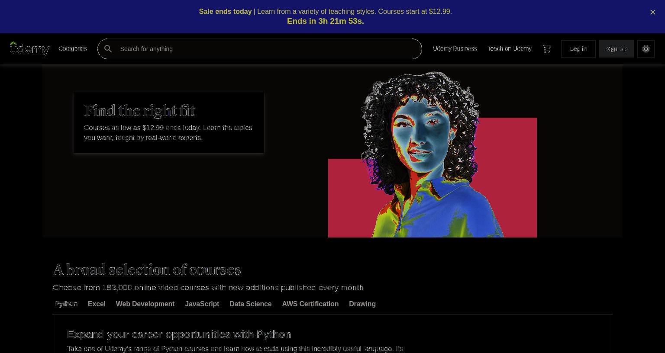The image size is (665, 353).
Task: Open the shopping cart icon
Action: (x=547, y=49)
